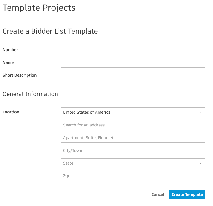Image resolution: width=213 pixels, height=206 pixels.
Task: Click the chevron arrow on the country selector
Action: (x=201, y=112)
